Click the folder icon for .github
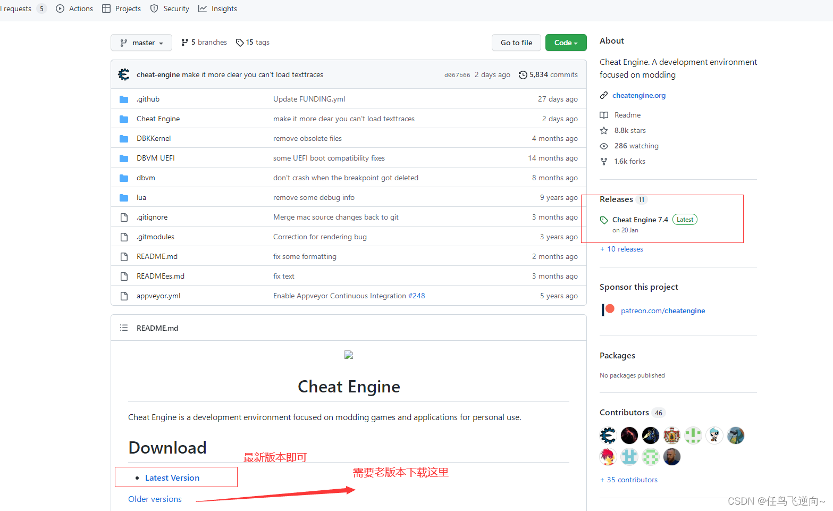 pyautogui.click(x=124, y=99)
